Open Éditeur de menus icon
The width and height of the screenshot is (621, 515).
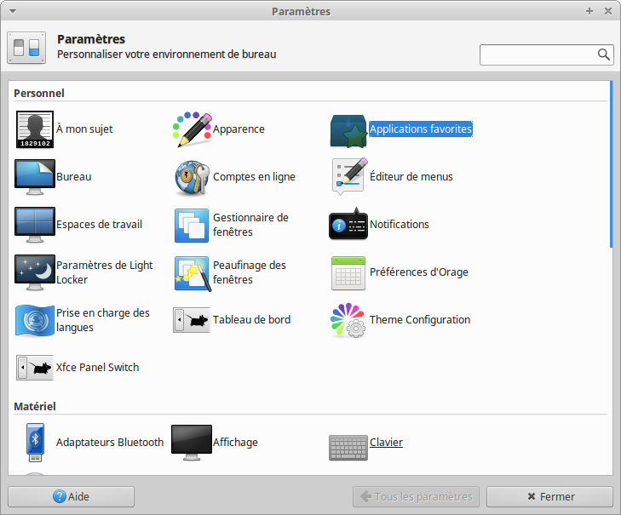(348, 177)
